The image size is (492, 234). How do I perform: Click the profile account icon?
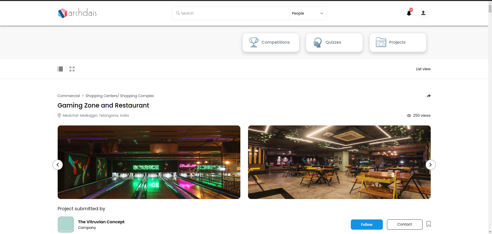[x=423, y=13]
